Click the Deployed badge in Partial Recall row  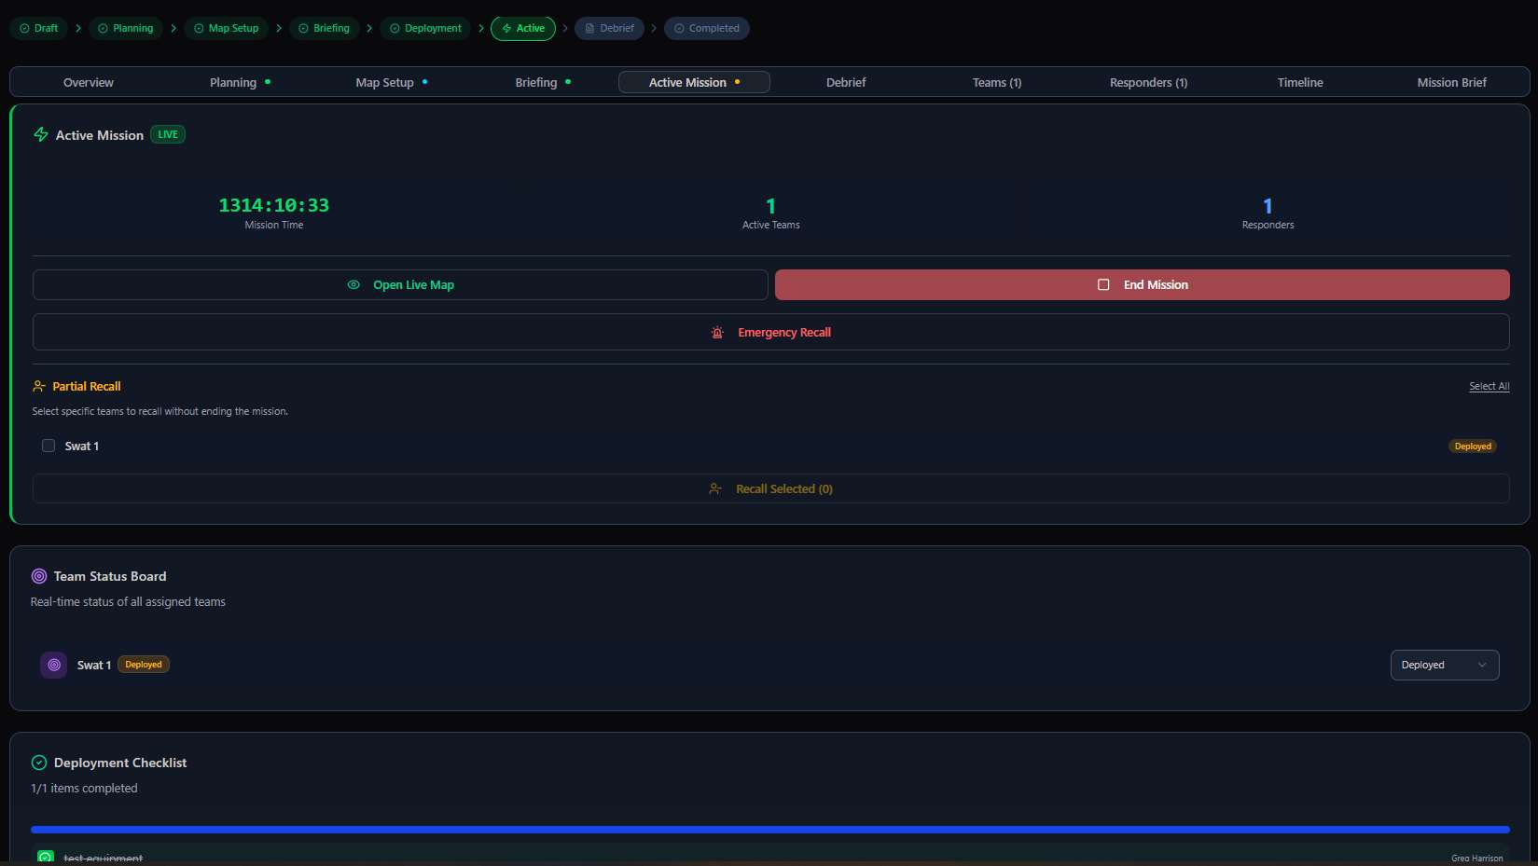pyautogui.click(x=1473, y=447)
